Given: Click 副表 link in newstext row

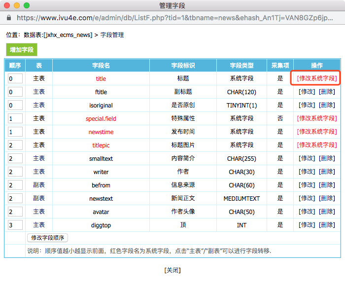Looking at the screenshot, I should (39, 198).
